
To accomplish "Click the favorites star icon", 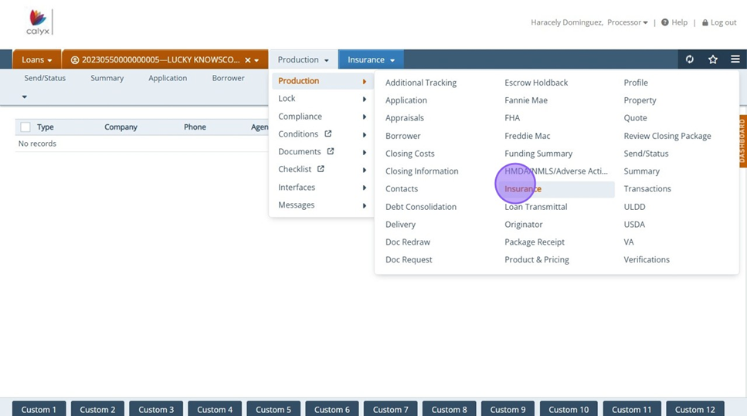I will click(713, 59).
